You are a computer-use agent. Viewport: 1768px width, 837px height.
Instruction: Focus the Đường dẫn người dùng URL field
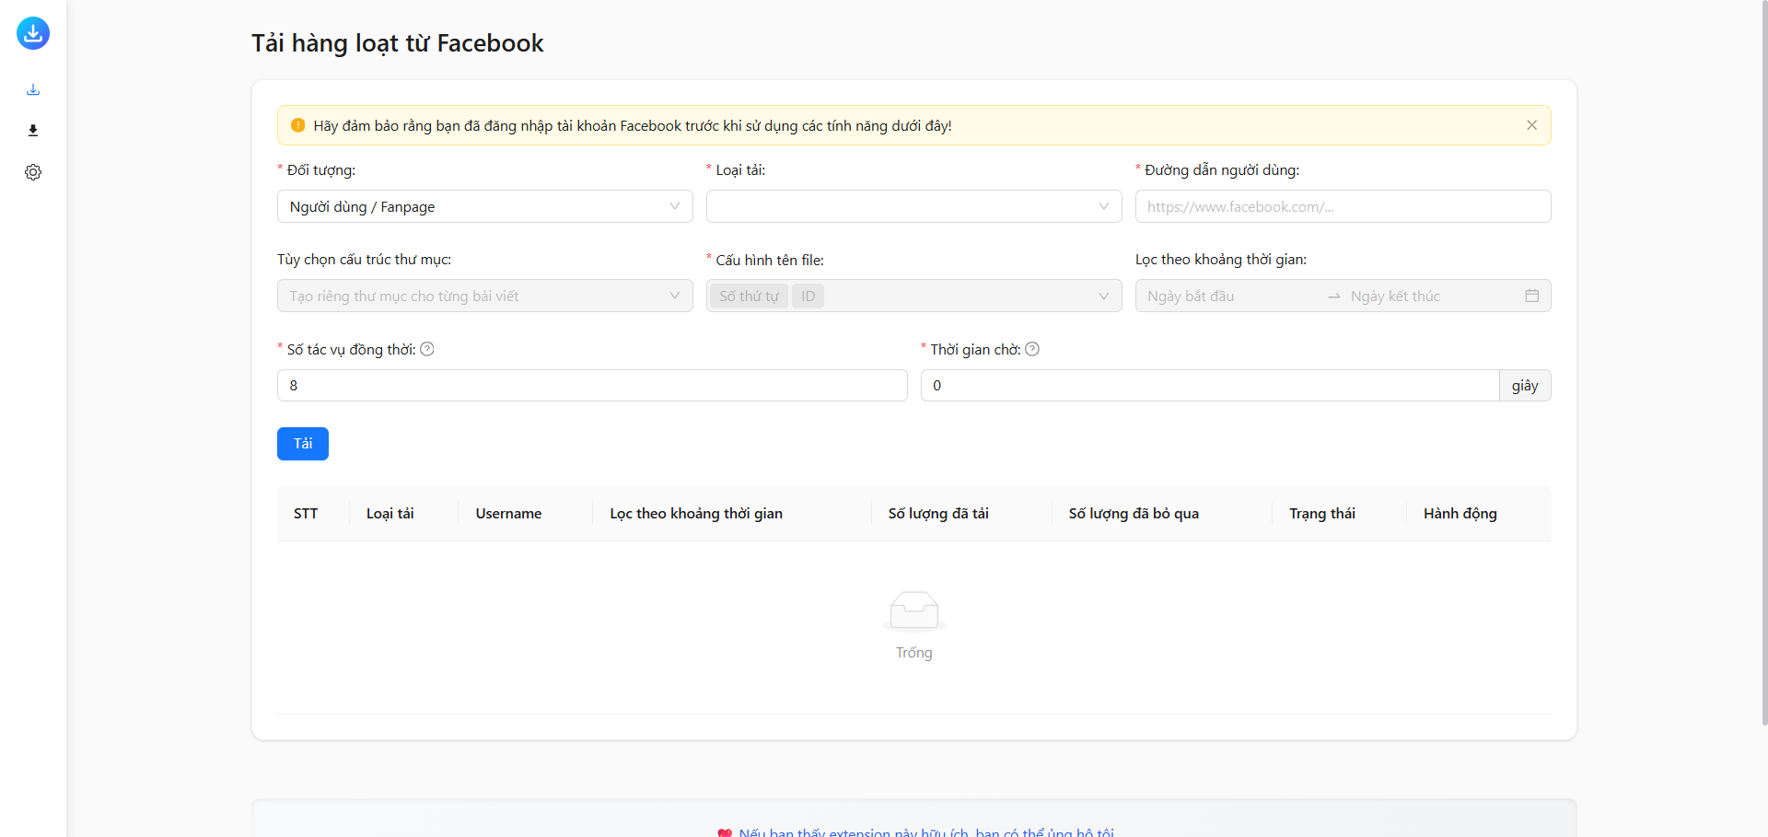(x=1343, y=206)
